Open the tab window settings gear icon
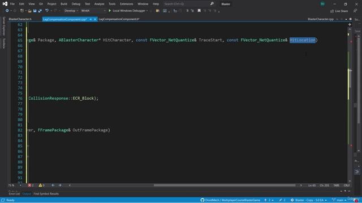Screen dimensions: 362x203 (351, 19)
